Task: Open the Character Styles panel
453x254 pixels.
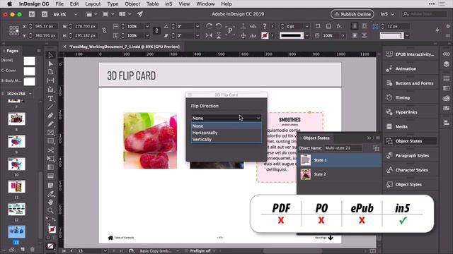Action: (x=411, y=170)
